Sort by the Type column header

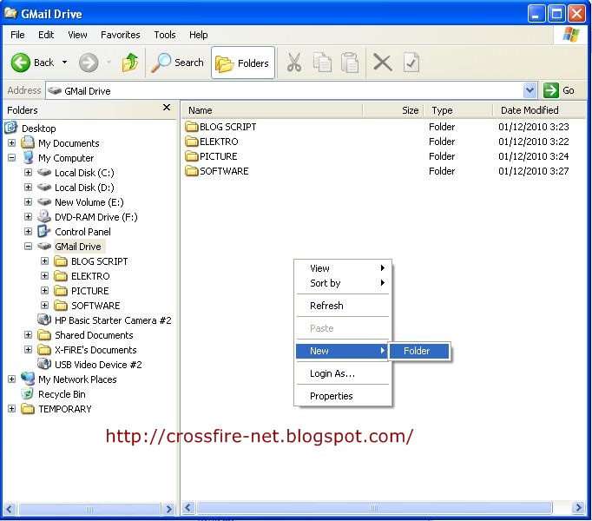(x=458, y=110)
